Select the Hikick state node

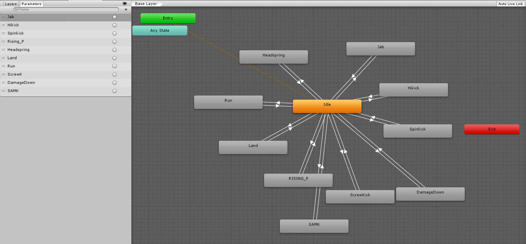414,90
